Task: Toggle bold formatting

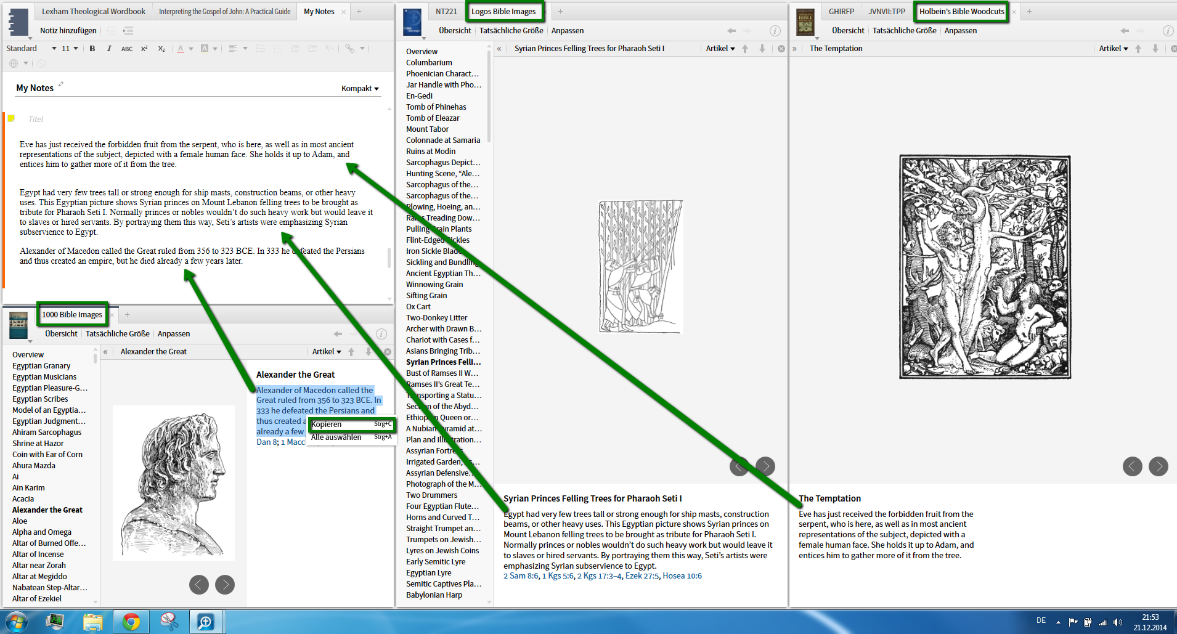Action: click(x=92, y=49)
